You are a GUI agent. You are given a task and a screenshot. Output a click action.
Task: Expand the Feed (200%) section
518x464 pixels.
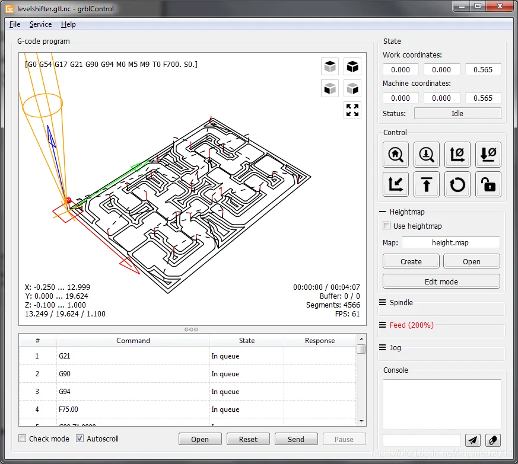point(411,325)
